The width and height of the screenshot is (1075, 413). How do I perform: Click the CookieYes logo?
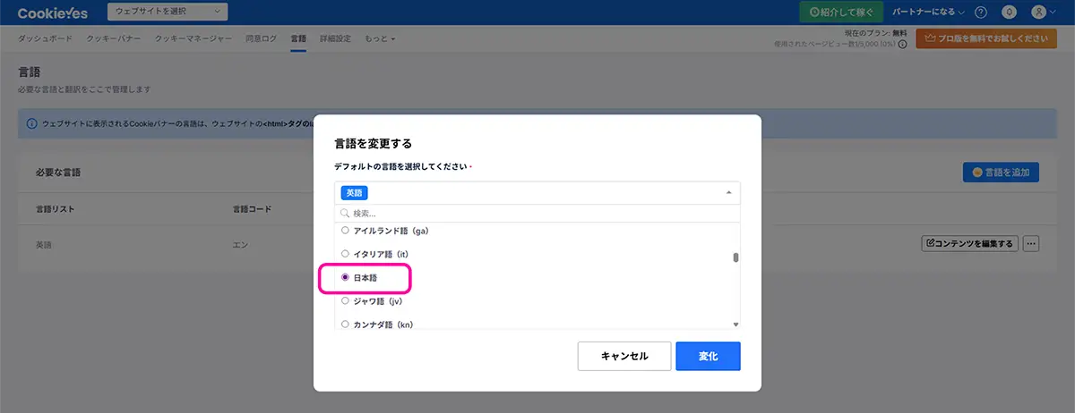[53, 12]
